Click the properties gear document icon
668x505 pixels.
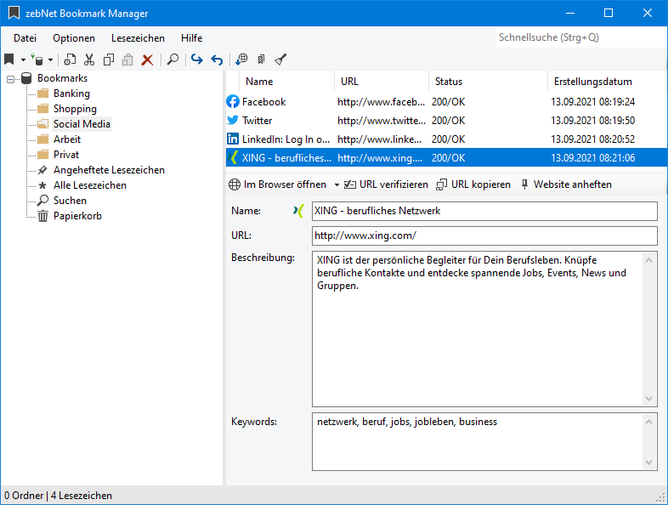pyautogui.click(x=70, y=60)
